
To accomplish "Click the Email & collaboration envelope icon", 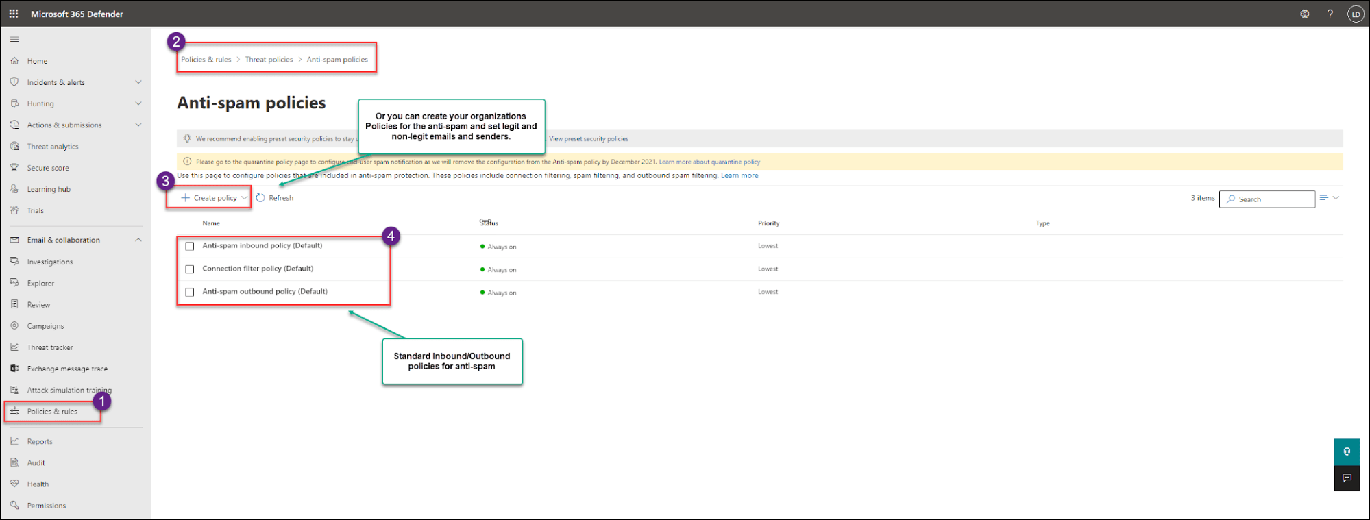I will [x=14, y=240].
